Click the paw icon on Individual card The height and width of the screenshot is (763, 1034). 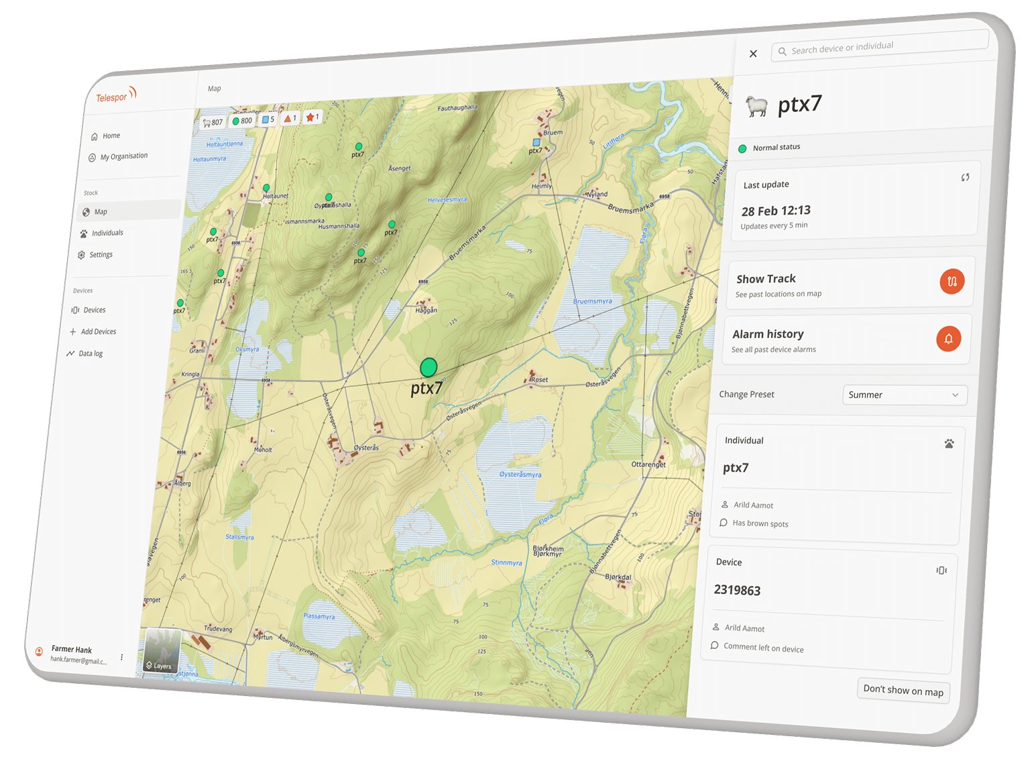point(949,444)
